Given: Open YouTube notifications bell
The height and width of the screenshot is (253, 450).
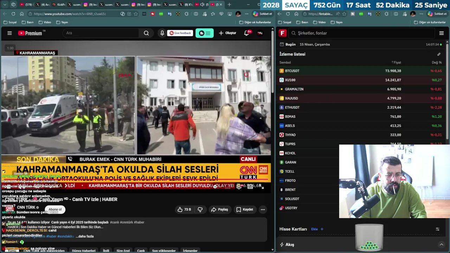Looking at the screenshot, I should [247, 33].
